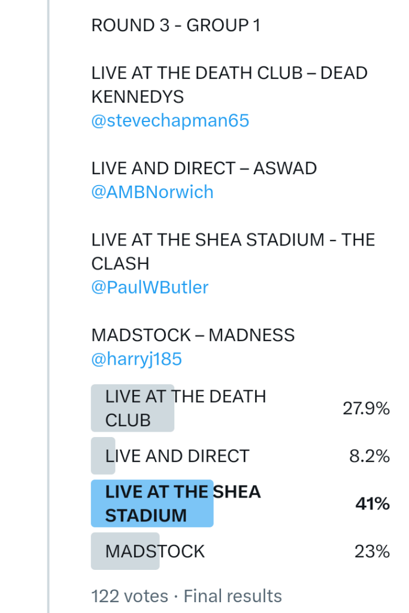Viewport: 409px width, 613px height.
Task: Visit the @PaulWButler mentioned profile
Action: (x=150, y=287)
